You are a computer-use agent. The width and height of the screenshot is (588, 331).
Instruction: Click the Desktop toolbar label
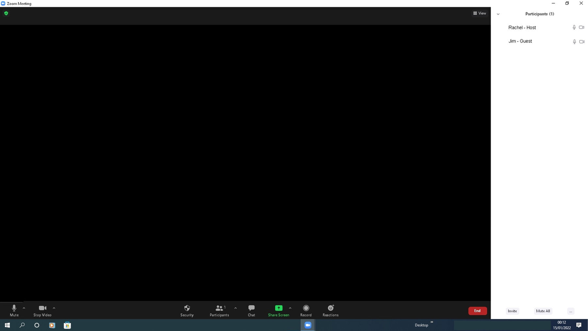[421, 325]
